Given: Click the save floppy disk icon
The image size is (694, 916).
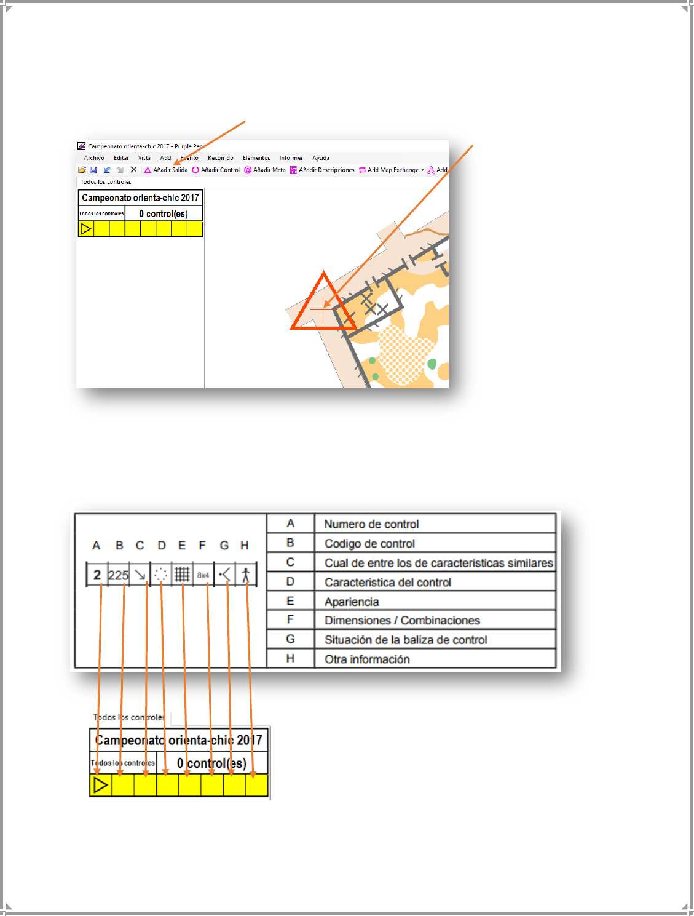Looking at the screenshot, I should (x=93, y=170).
